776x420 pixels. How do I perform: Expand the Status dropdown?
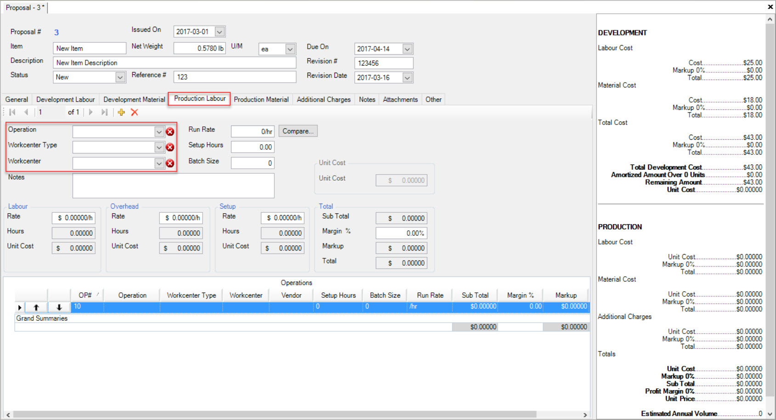[120, 77]
